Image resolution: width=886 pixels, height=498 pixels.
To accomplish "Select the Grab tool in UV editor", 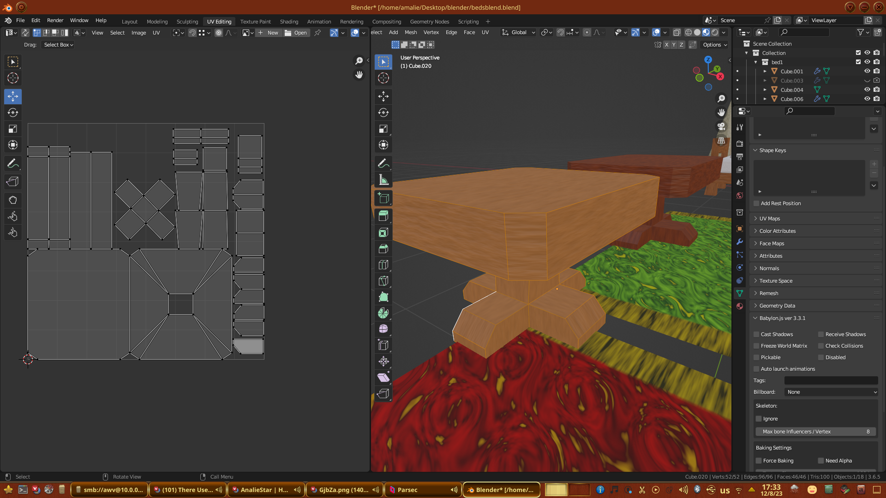I will pyautogui.click(x=12, y=200).
